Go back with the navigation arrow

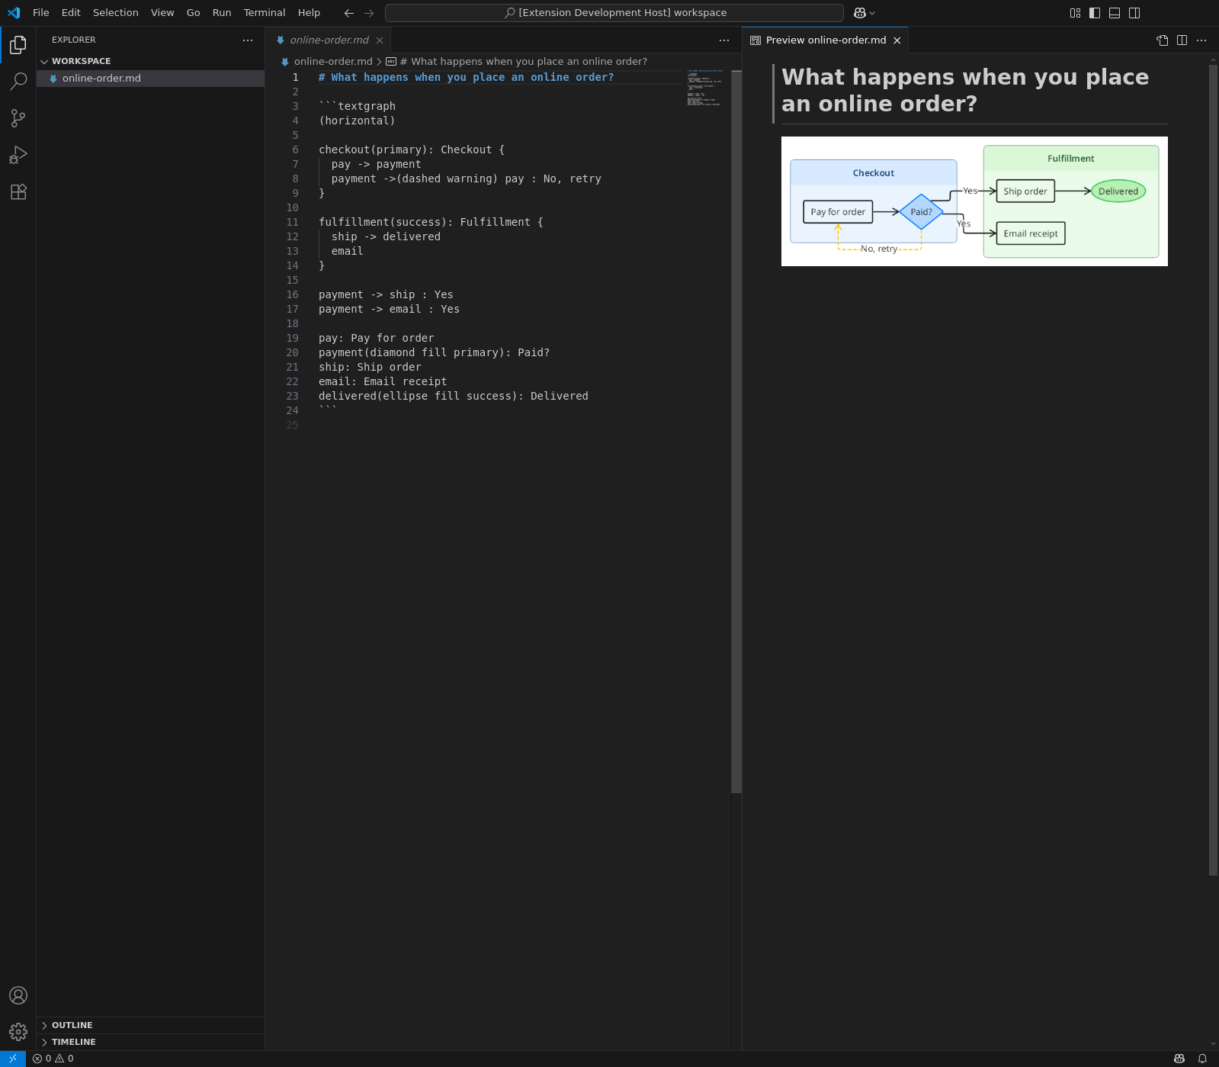[x=349, y=13]
